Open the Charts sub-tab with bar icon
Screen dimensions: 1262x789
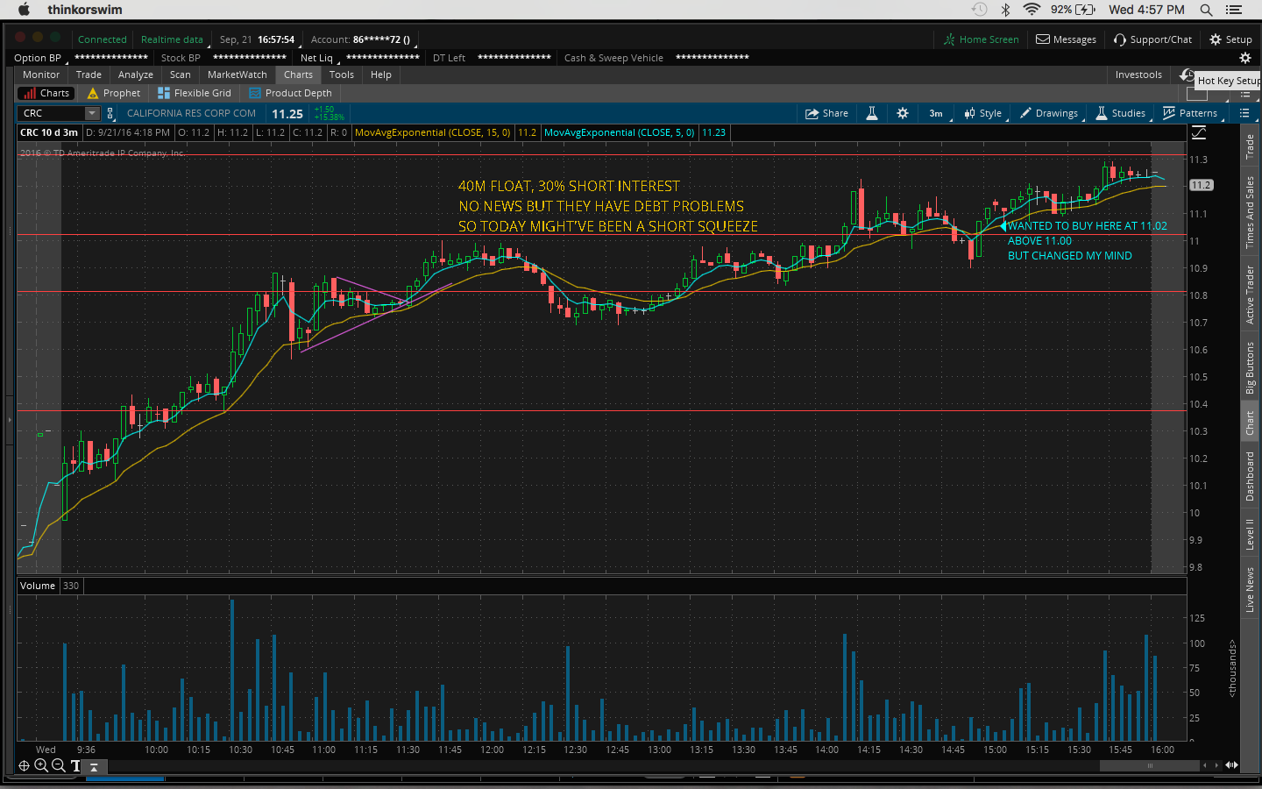tap(46, 93)
